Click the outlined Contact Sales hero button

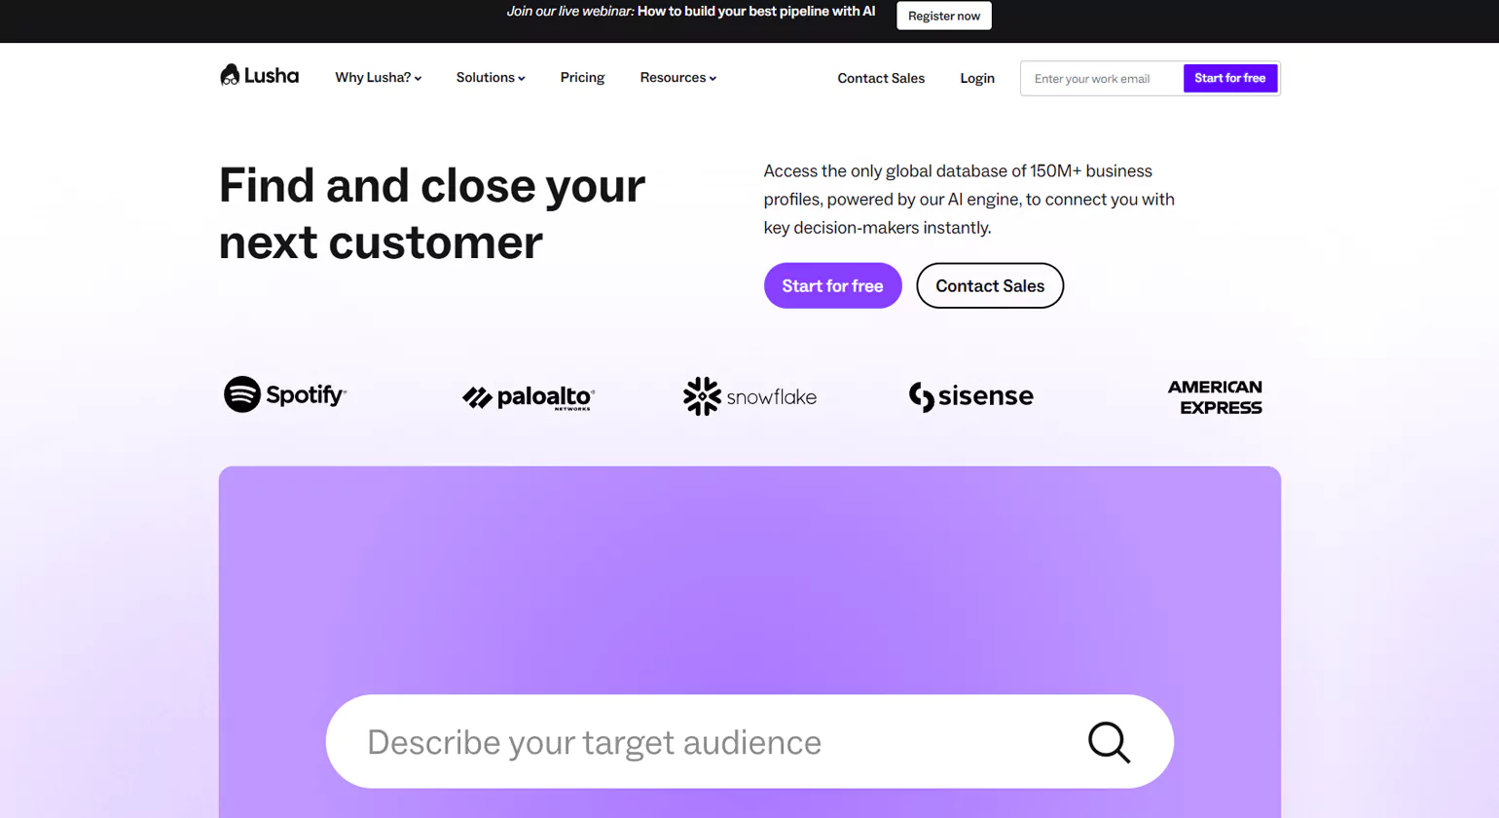pos(990,285)
